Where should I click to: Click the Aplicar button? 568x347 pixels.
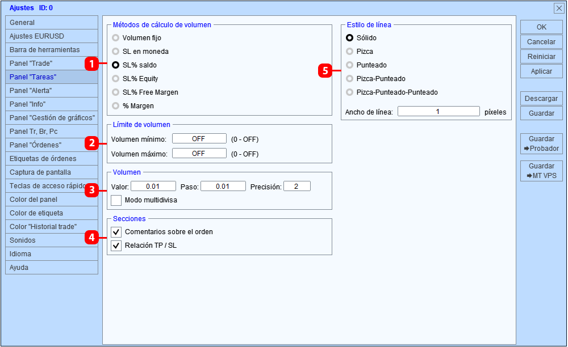tap(541, 71)
